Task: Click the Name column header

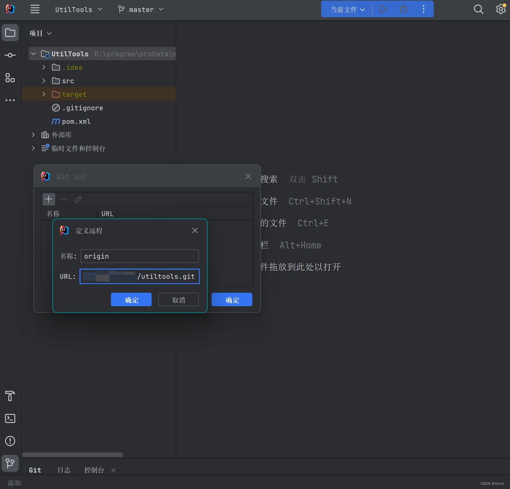Action: coord(69,214)
